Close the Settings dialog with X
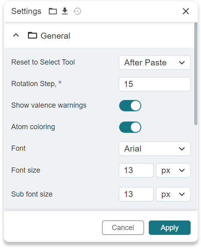Viewport: 201px width, 248px height. pyautogui.click(x=186, y=11)
